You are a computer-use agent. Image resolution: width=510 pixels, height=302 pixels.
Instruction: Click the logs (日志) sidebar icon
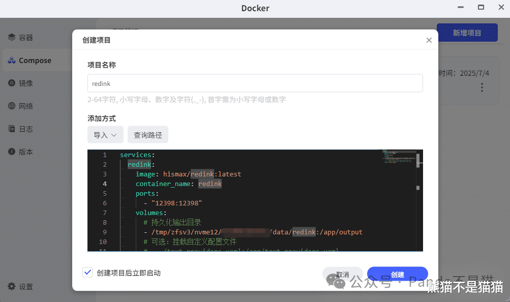click(12, 129)
